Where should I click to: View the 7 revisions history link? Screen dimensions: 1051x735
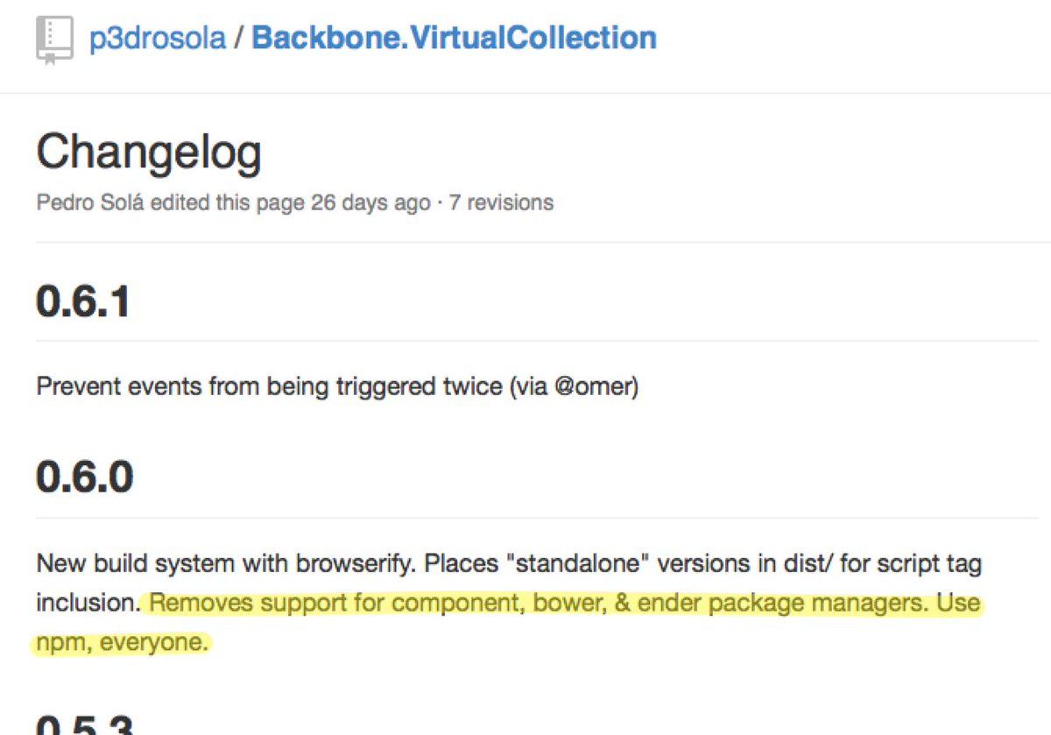coord(501,203)
